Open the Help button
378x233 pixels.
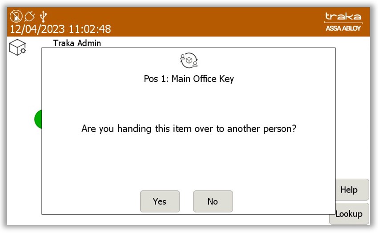point(352,189)
